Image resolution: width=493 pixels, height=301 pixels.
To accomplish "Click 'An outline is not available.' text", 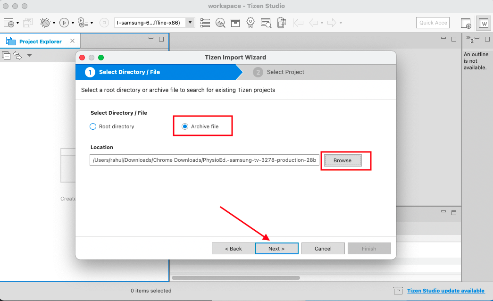I will pos(476,61).
